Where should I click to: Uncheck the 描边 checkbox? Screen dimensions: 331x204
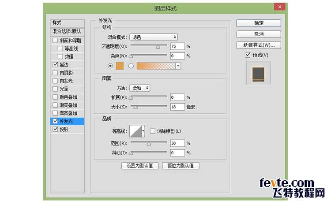click(55, 64)
